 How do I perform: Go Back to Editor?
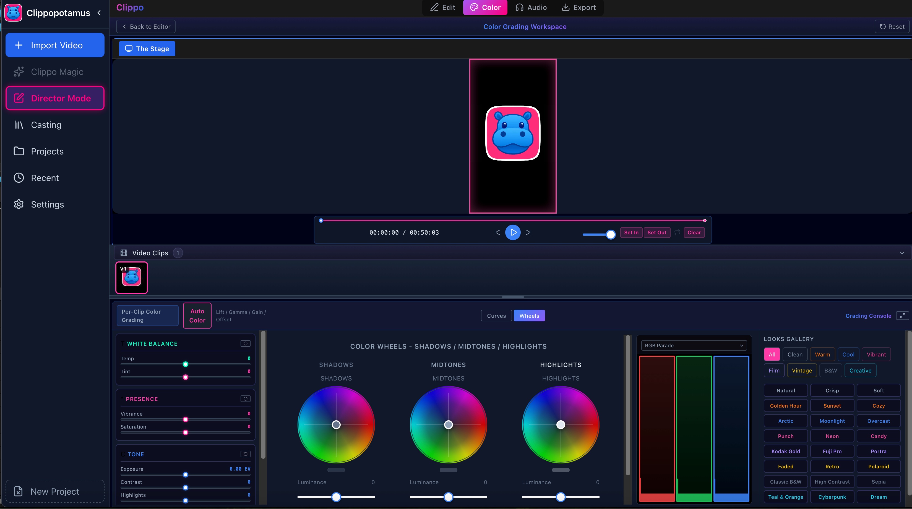146,27
